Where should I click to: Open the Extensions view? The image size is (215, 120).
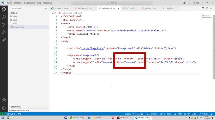(x=4, y=40)
